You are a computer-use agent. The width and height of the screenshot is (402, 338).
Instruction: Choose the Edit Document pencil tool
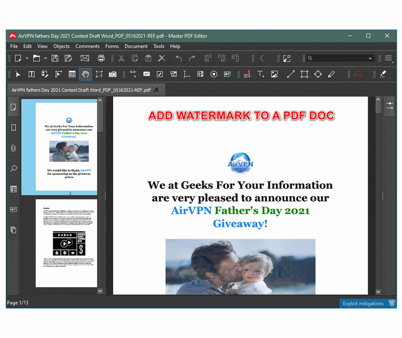click(x=45, y=74)
